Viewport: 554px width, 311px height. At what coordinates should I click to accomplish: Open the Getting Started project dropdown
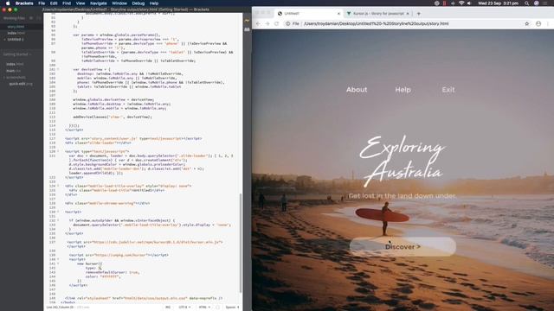(17, 54)
